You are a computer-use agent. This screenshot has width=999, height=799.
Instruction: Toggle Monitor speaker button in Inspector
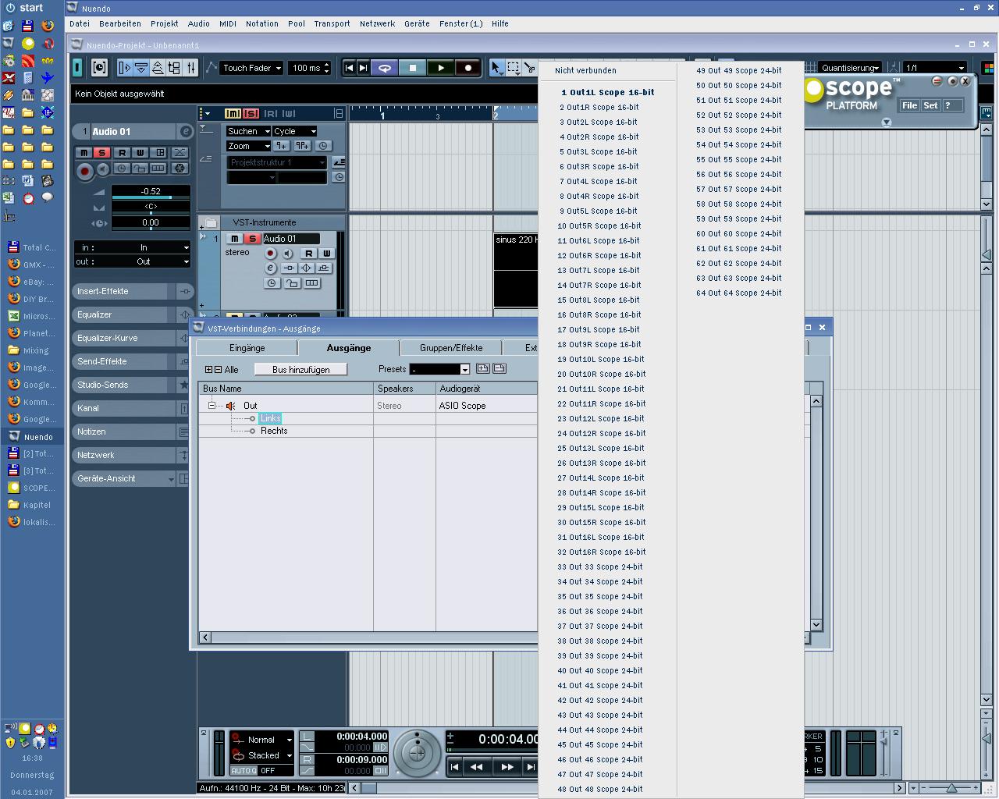(103, 169)
